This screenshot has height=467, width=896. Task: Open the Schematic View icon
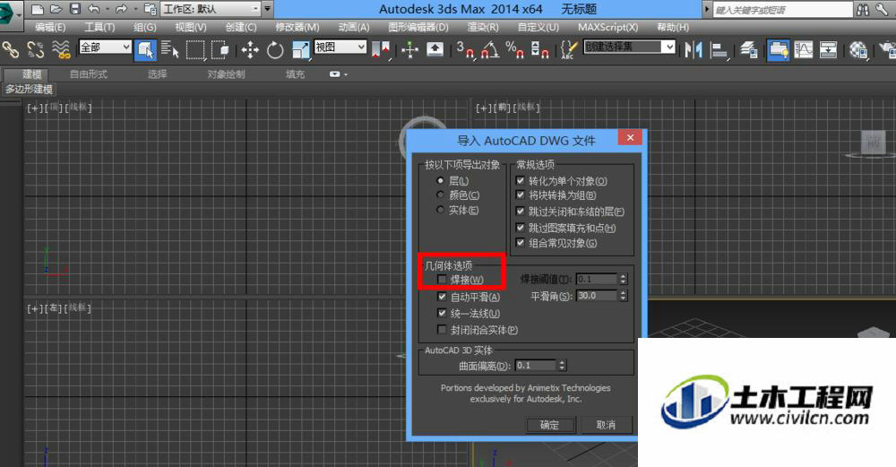(x=828, y=50)
